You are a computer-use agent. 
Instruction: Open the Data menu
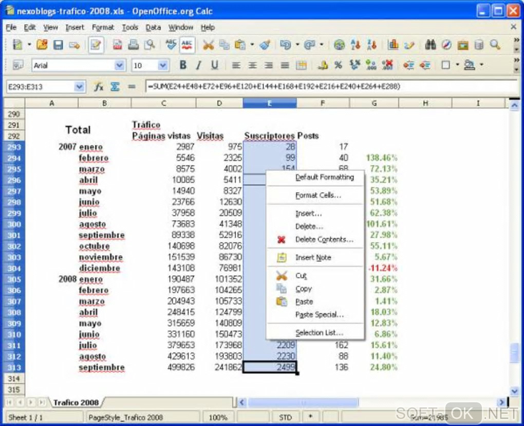click(153, 27)
